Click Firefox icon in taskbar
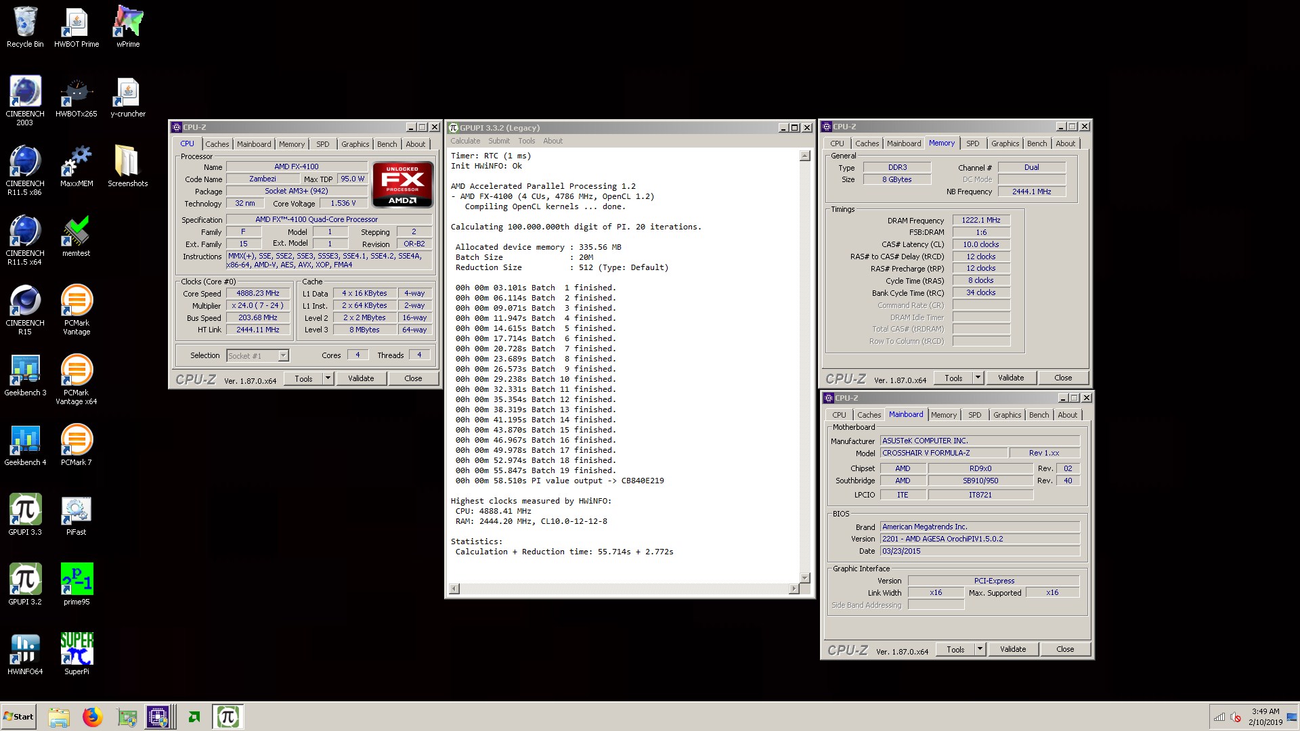This screenshot has width=1300, height=731. pyautogui.click(x=92, y=717)
